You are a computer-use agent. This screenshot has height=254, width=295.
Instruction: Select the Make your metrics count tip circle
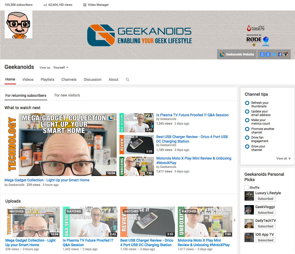247,120
